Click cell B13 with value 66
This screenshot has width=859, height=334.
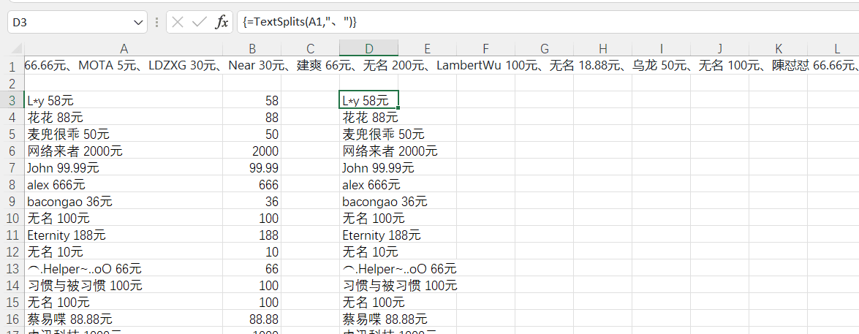pos(252,268)
